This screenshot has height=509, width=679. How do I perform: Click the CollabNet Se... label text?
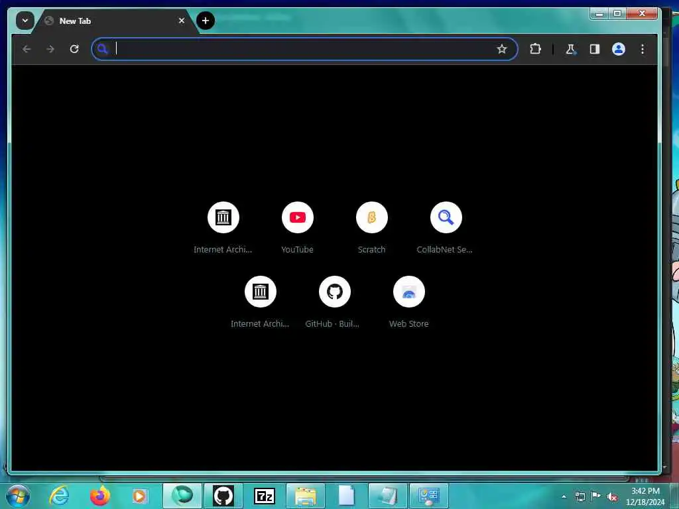coord(444,250)
